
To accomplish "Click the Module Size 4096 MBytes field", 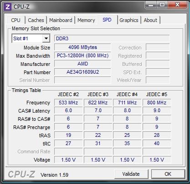I will point(82,47).
